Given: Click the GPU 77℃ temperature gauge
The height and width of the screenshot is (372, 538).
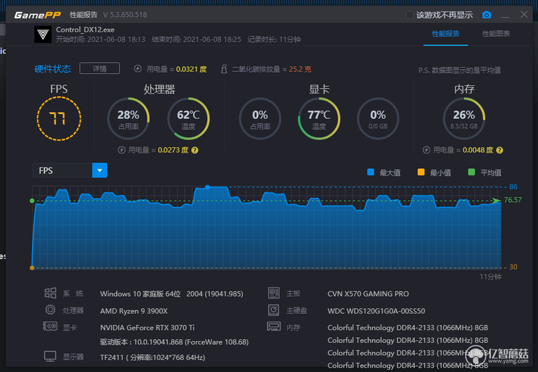Looking at the screenshot, I should coord(319,119).
